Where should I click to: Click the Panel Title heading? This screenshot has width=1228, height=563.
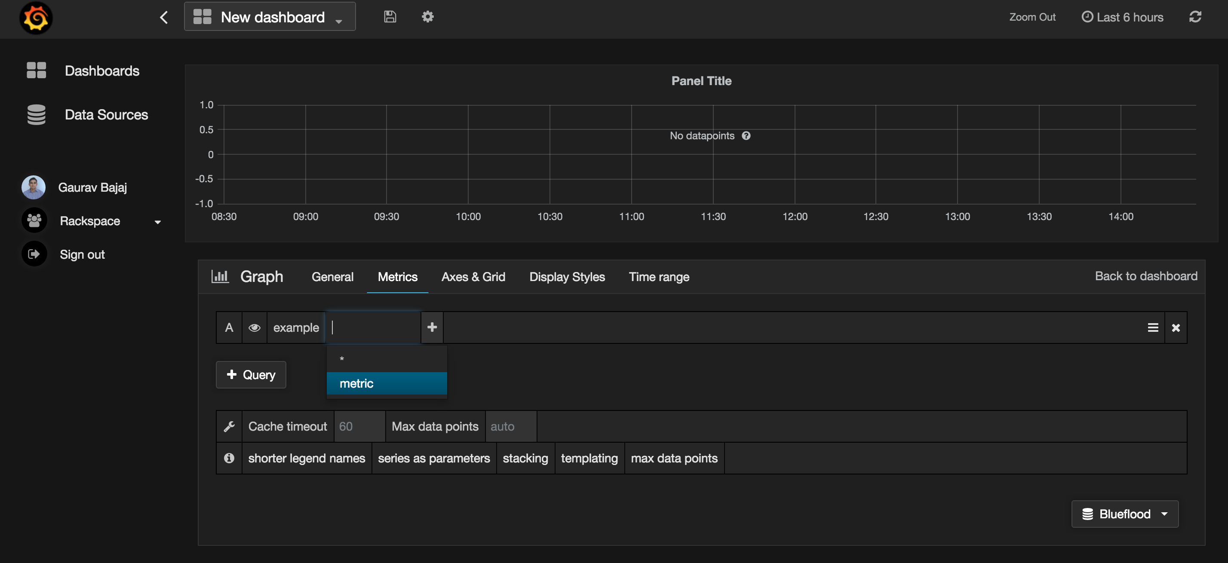pyautogui.click(x=701, y=81)
